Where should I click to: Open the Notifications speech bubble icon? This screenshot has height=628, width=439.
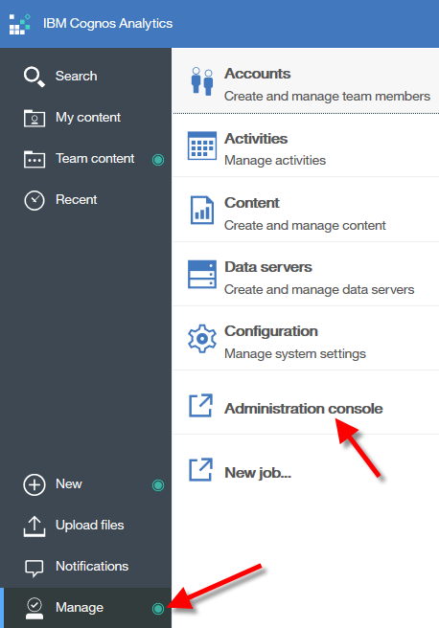(35, 568)
